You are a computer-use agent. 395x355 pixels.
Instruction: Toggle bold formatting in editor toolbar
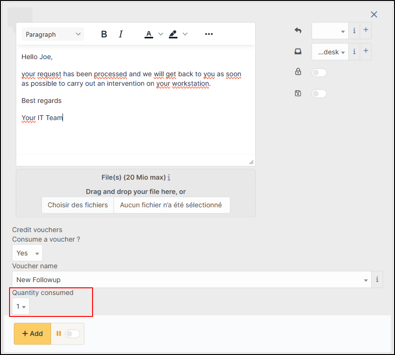point(104,34)
